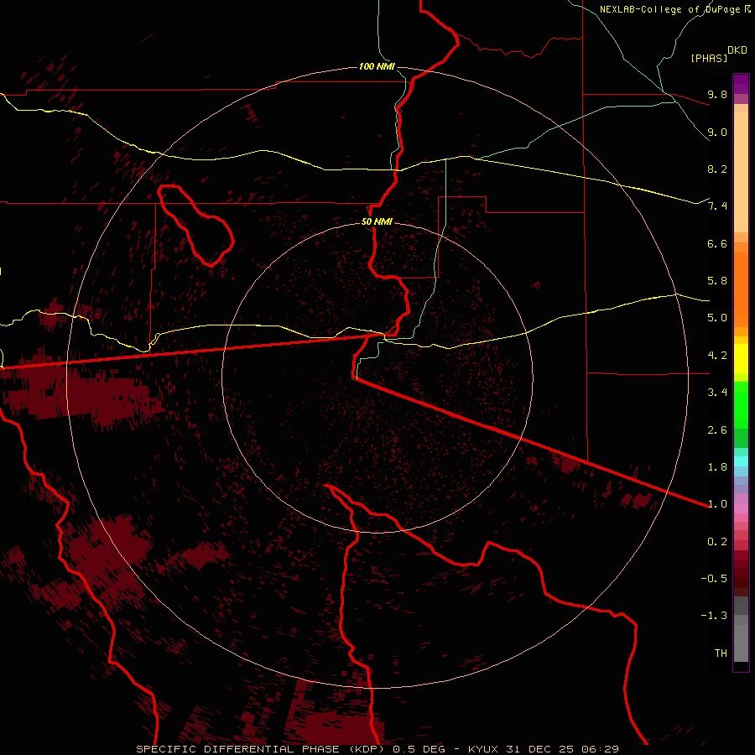Image resolution: width=755 pixels, height=755 pixels.
Task: Click the 50 NMI range ring label
Action: [x=377, y=221]
